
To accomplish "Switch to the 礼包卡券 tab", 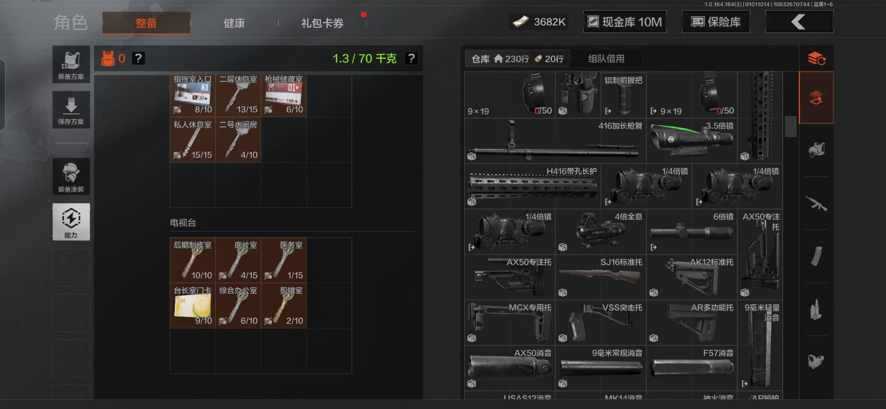I will (323, 23).
